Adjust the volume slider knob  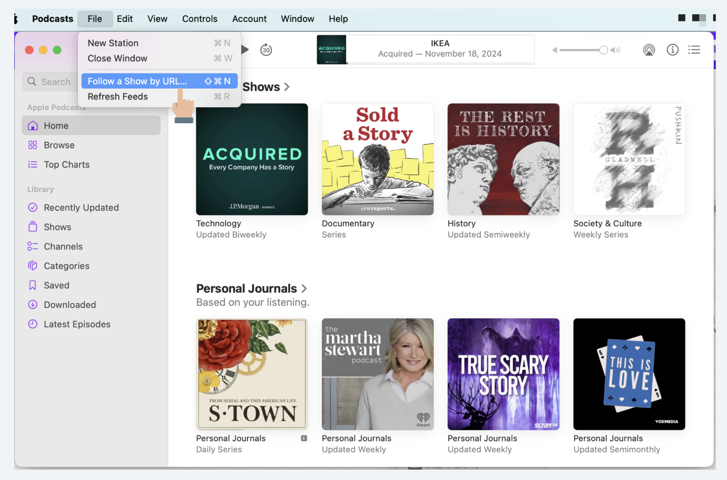(x=603, y=50)
